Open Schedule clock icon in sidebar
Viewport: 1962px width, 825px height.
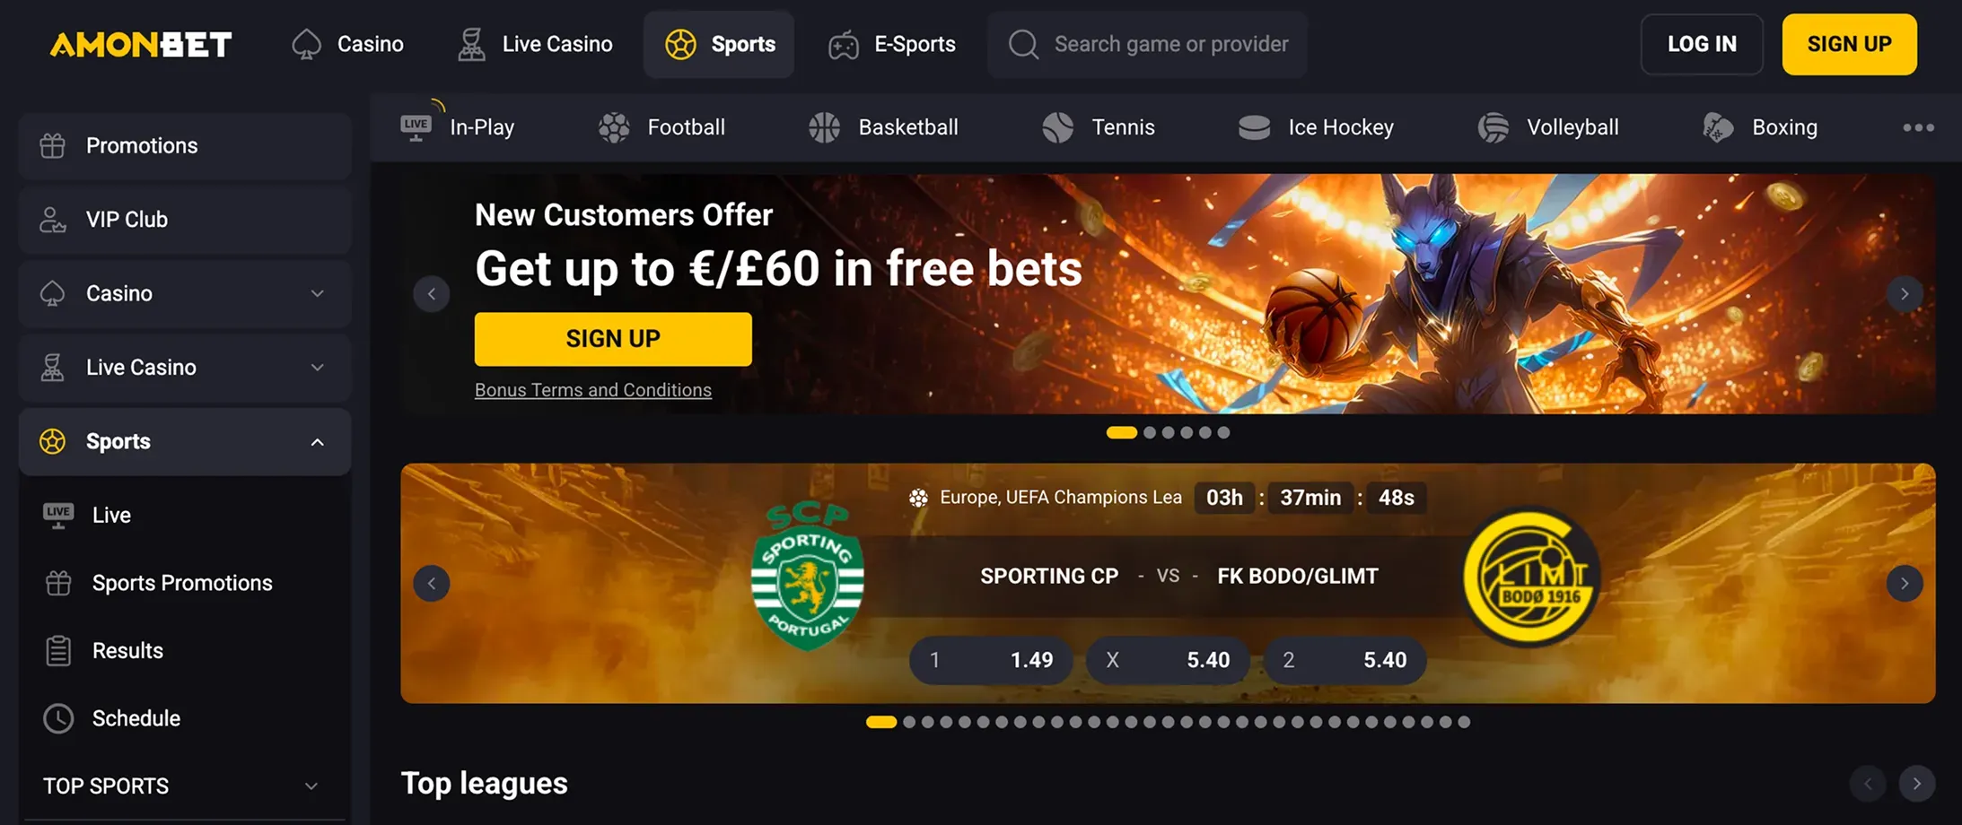point(58,718)
